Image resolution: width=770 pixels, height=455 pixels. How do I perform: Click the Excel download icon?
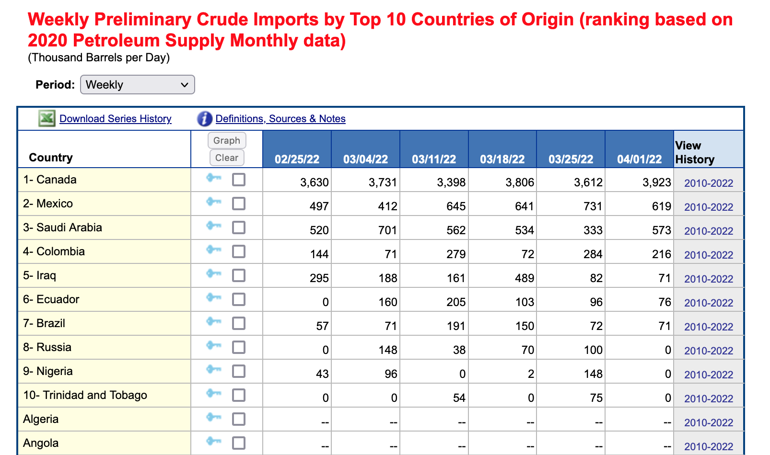coord(47,118)
